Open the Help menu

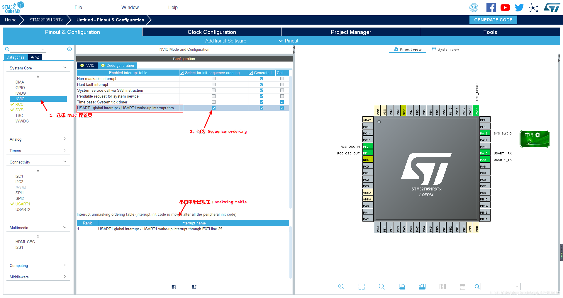(x=173, y=7)
